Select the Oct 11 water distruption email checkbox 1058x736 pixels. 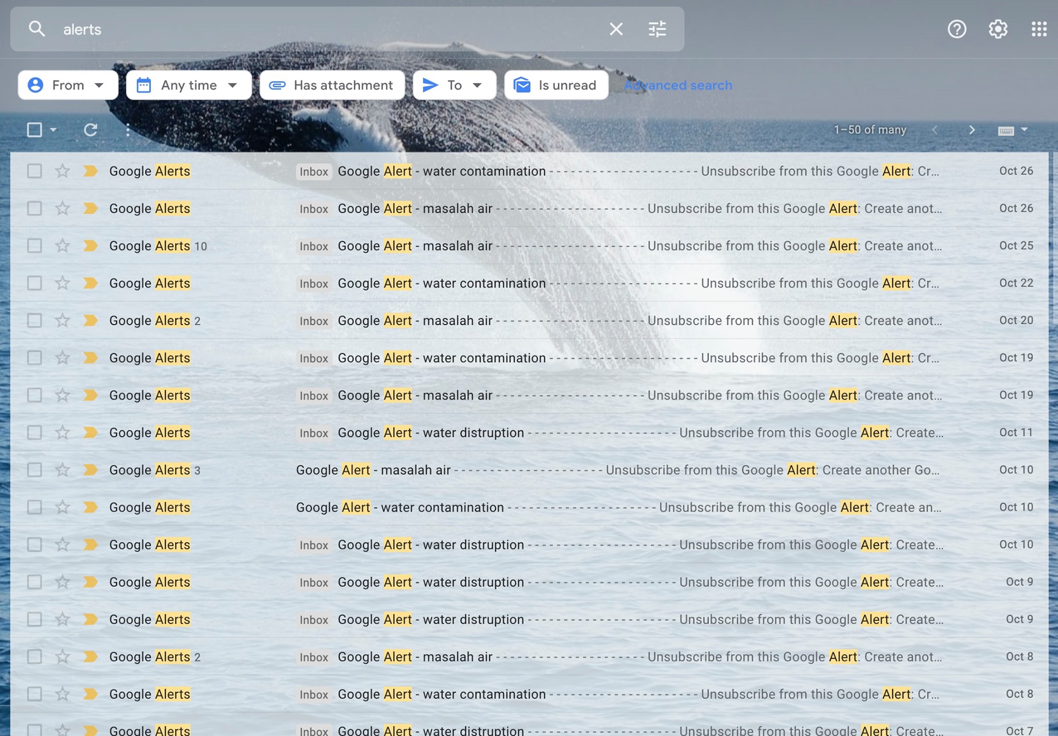click(35, 432)
